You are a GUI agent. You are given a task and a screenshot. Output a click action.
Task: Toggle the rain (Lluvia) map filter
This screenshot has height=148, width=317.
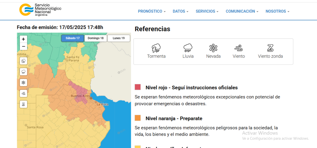(x=23, y=72)
